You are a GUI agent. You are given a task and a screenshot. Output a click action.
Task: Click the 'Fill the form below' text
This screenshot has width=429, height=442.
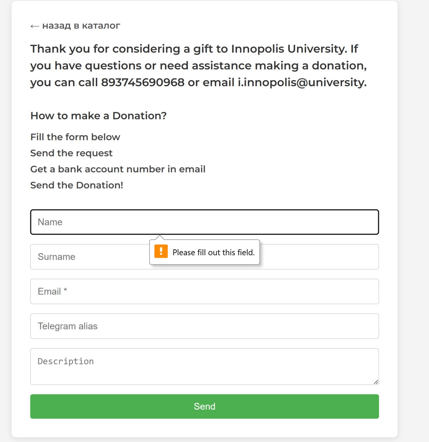coord(75,137)
